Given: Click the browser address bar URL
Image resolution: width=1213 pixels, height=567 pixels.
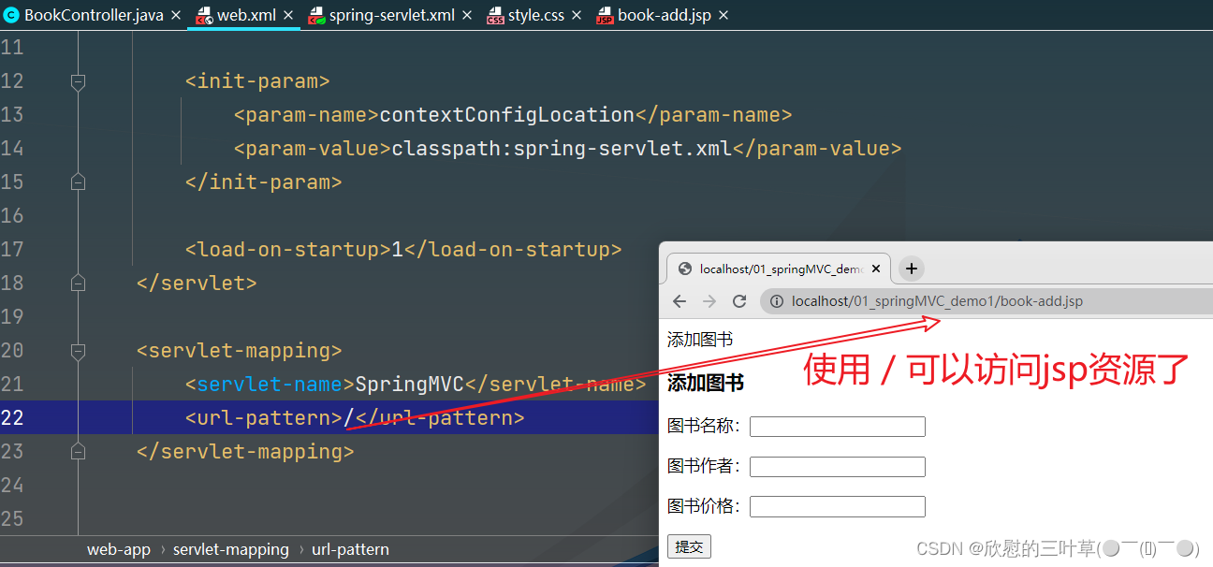Looking at the screenshot, I should pos(937,301).
